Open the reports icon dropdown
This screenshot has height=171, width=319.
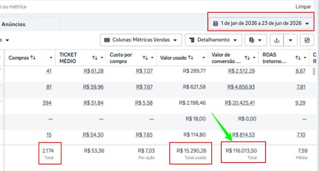click(256, 40)
